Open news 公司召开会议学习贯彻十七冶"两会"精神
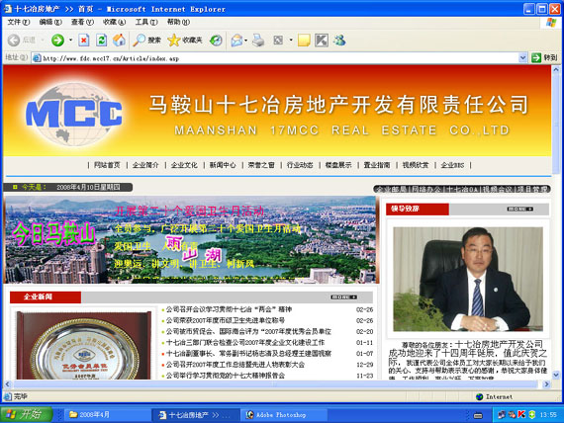Viewport: 564px width, 423px height. [x=229, y=309]
